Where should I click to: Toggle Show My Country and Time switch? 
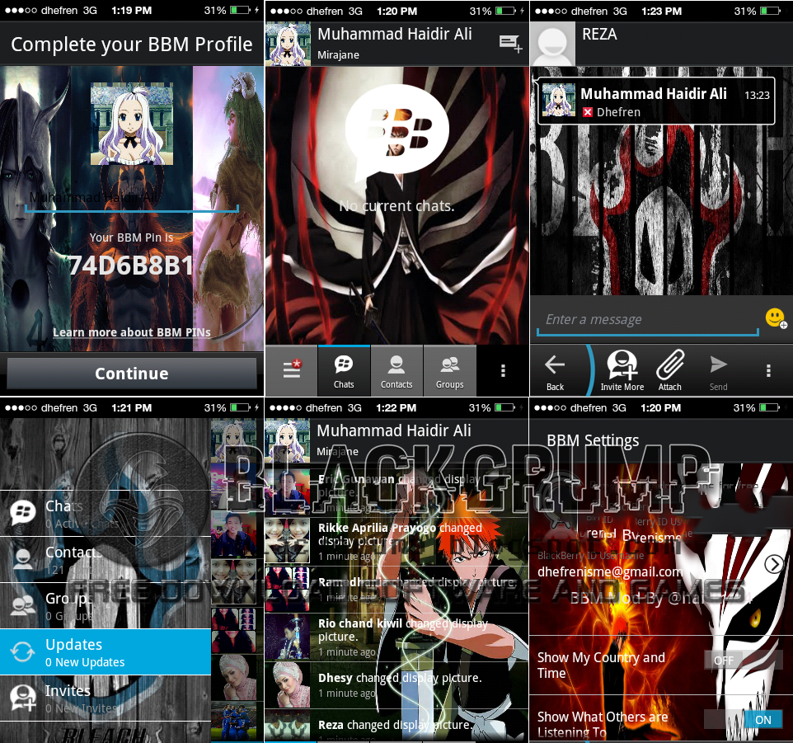point(744,660)
